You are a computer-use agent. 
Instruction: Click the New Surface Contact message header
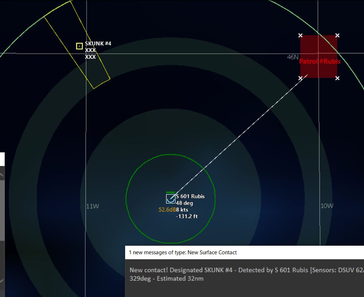[x=183, y=252]
